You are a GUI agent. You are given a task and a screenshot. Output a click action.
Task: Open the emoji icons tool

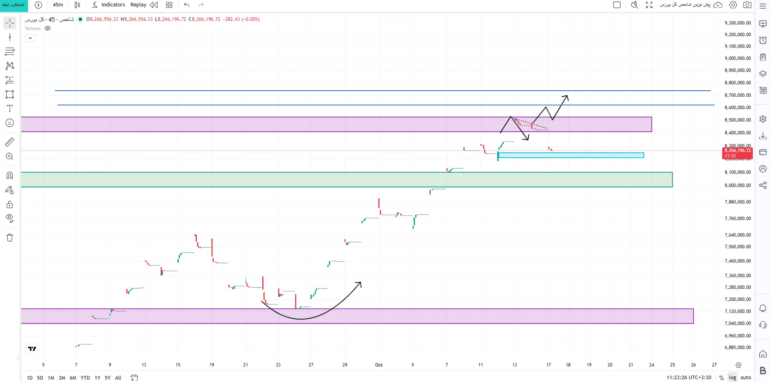pyautogui.click(x=10, y=123)
